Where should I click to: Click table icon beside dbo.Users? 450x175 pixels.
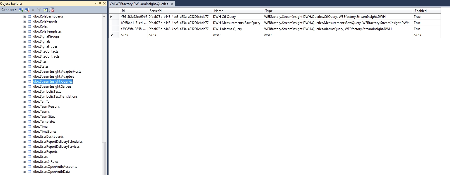[x=30, y=157]
